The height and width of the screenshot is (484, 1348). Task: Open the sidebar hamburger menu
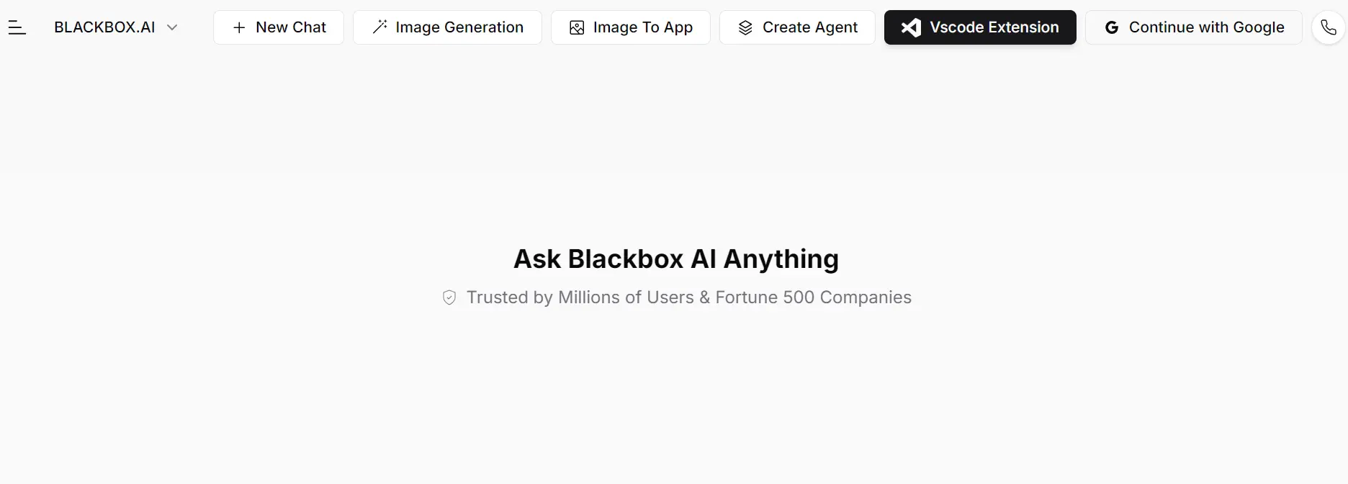(17, 28)
